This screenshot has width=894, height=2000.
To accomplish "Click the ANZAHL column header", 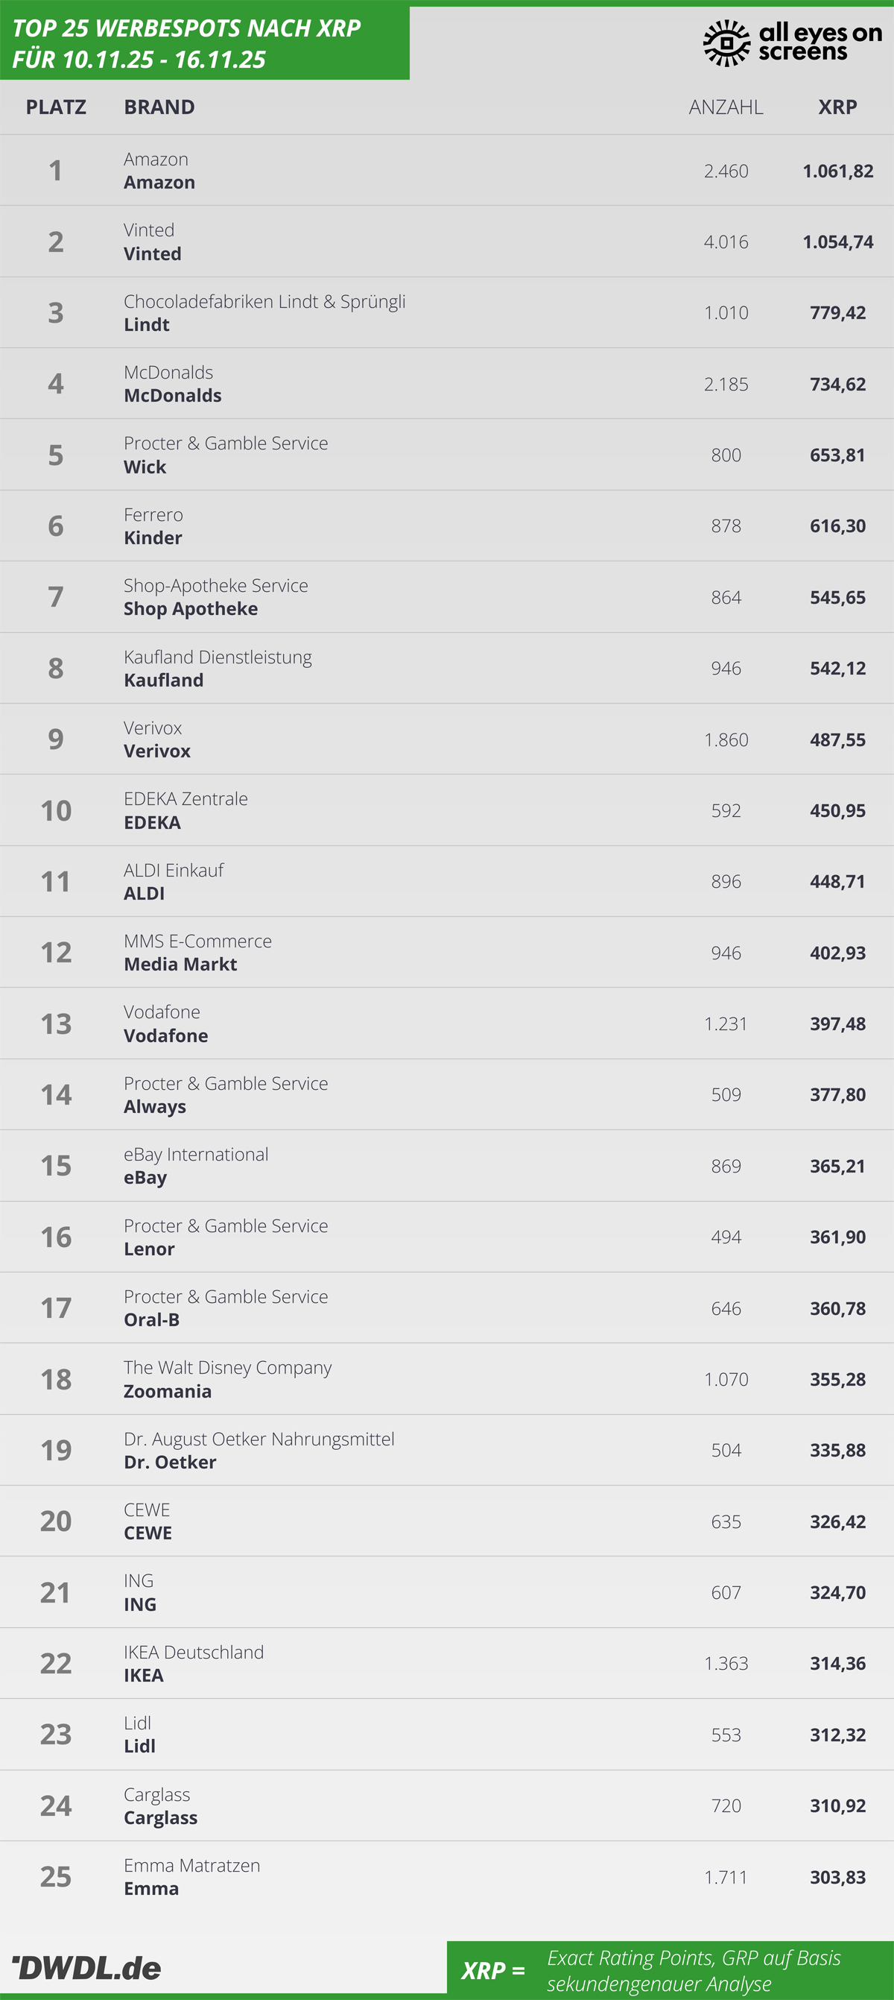I will click(726, 107).
